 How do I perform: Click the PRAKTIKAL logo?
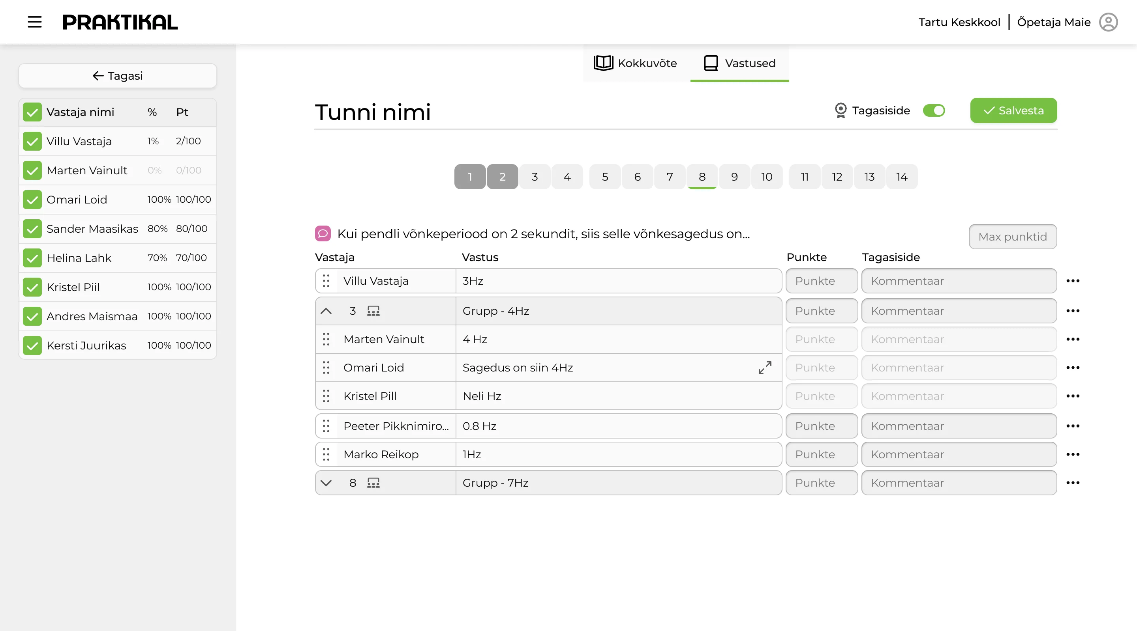(x=120, y=22)
